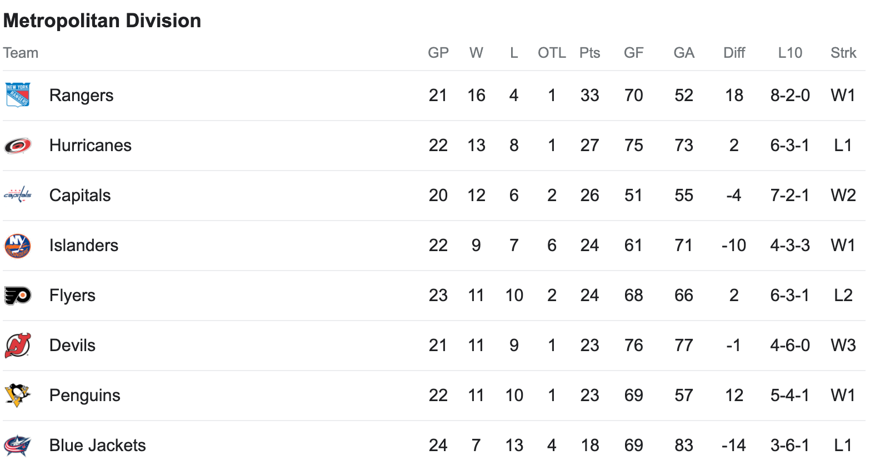
Task: Open the Blue Jackets team name
Action: point(98,446)
